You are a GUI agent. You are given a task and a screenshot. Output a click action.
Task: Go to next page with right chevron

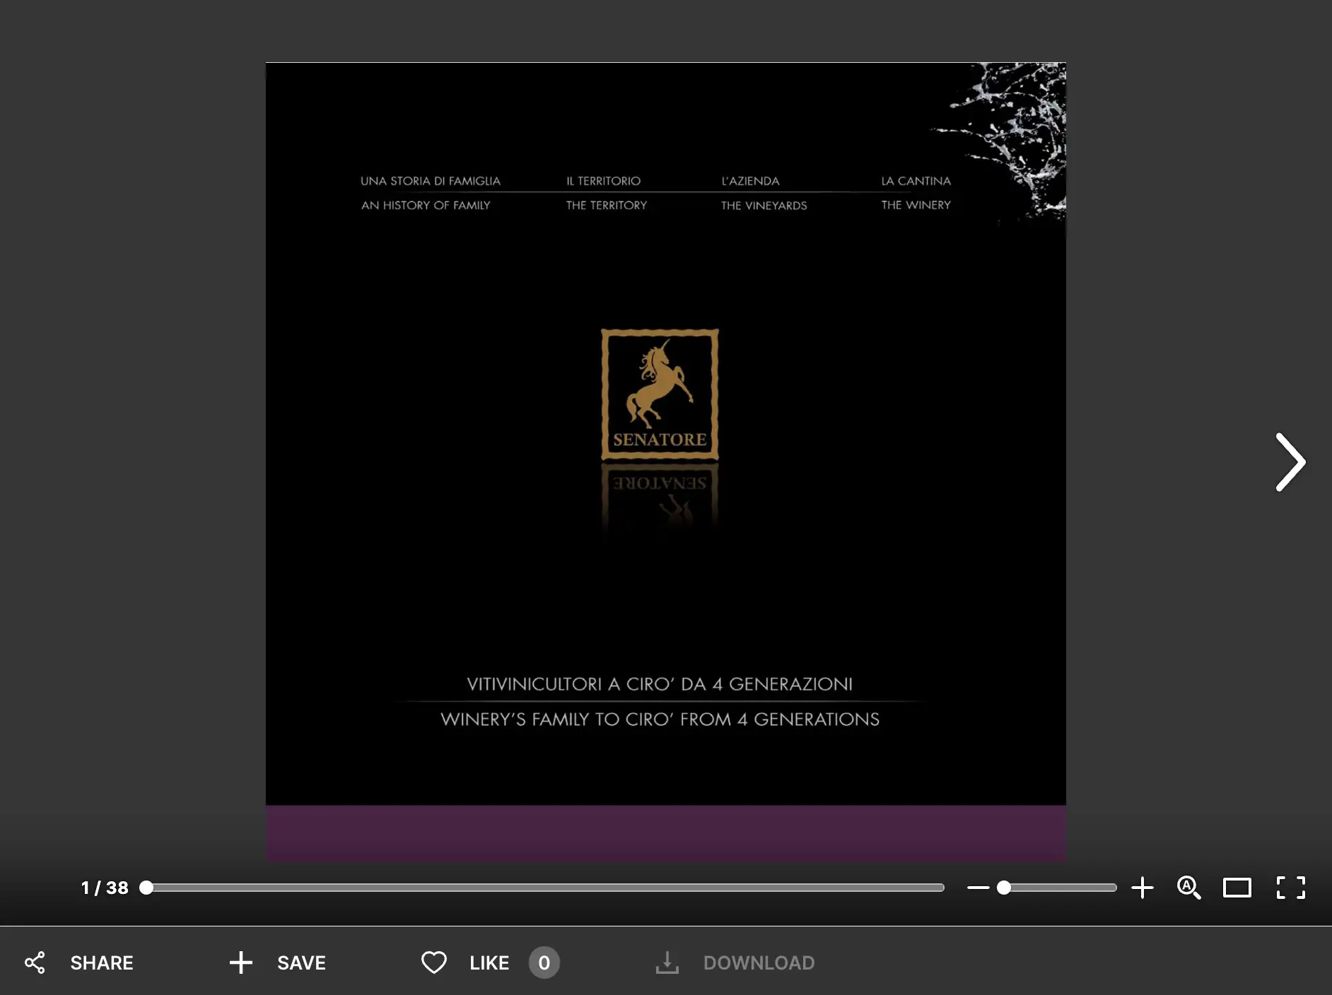tap(1290, 462)
